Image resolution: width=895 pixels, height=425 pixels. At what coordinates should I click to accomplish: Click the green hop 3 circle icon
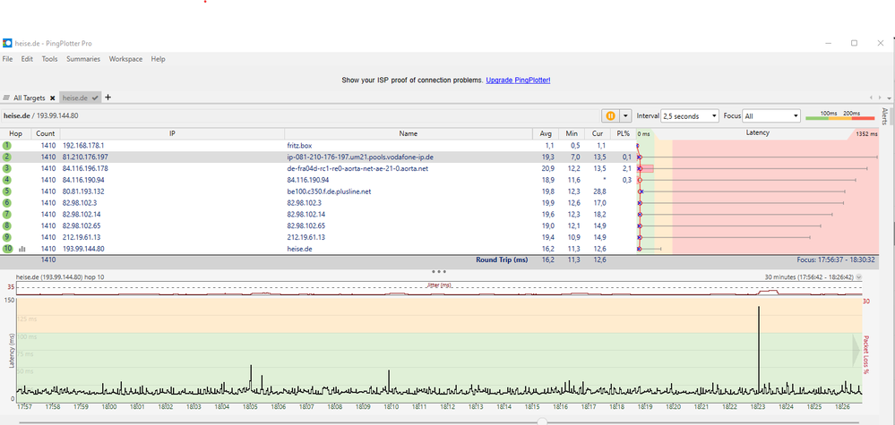pos(7,167)
